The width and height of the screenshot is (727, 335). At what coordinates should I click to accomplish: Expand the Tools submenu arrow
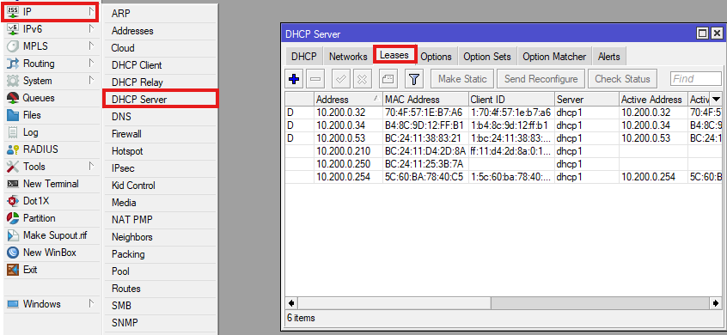click(92, 167)
